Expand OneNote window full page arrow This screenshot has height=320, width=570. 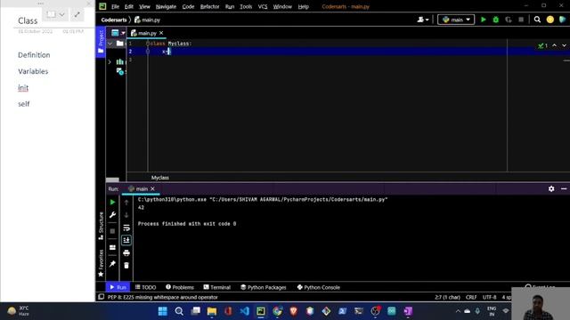point(77,14)
